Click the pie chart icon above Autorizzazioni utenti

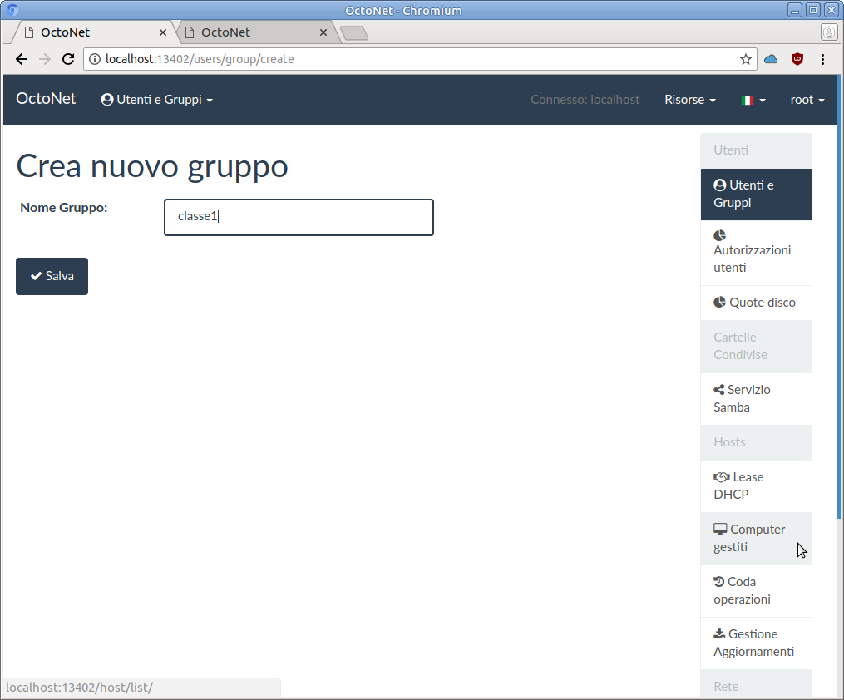(719, 235)
